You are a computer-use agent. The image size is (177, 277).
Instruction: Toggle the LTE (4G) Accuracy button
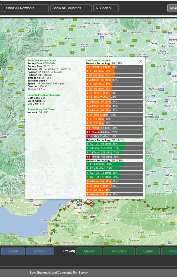(x=119, y=251)
